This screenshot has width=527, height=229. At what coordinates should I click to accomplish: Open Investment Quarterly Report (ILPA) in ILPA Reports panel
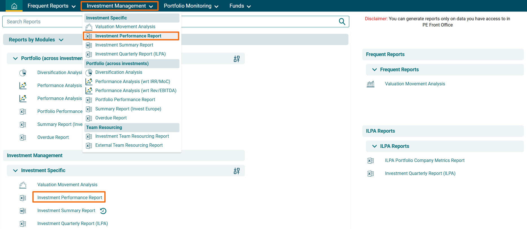tap(420, 174)
